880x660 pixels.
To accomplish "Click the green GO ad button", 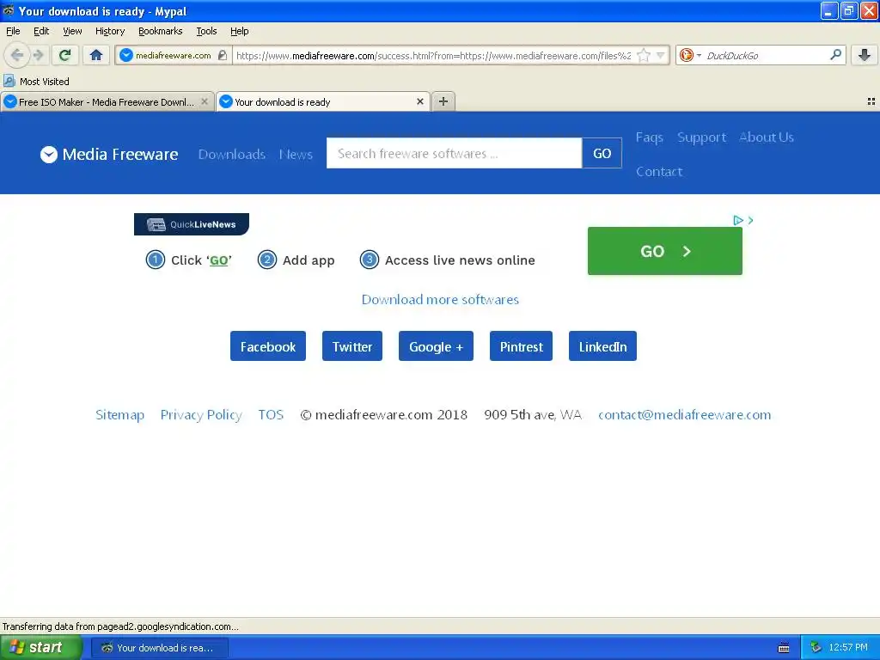I will click(x=664, y=251).
